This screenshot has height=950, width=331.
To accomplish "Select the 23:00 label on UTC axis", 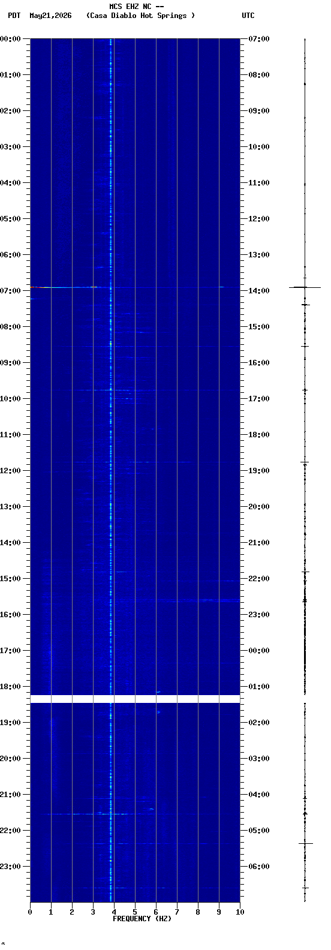I will coord(259,615).
